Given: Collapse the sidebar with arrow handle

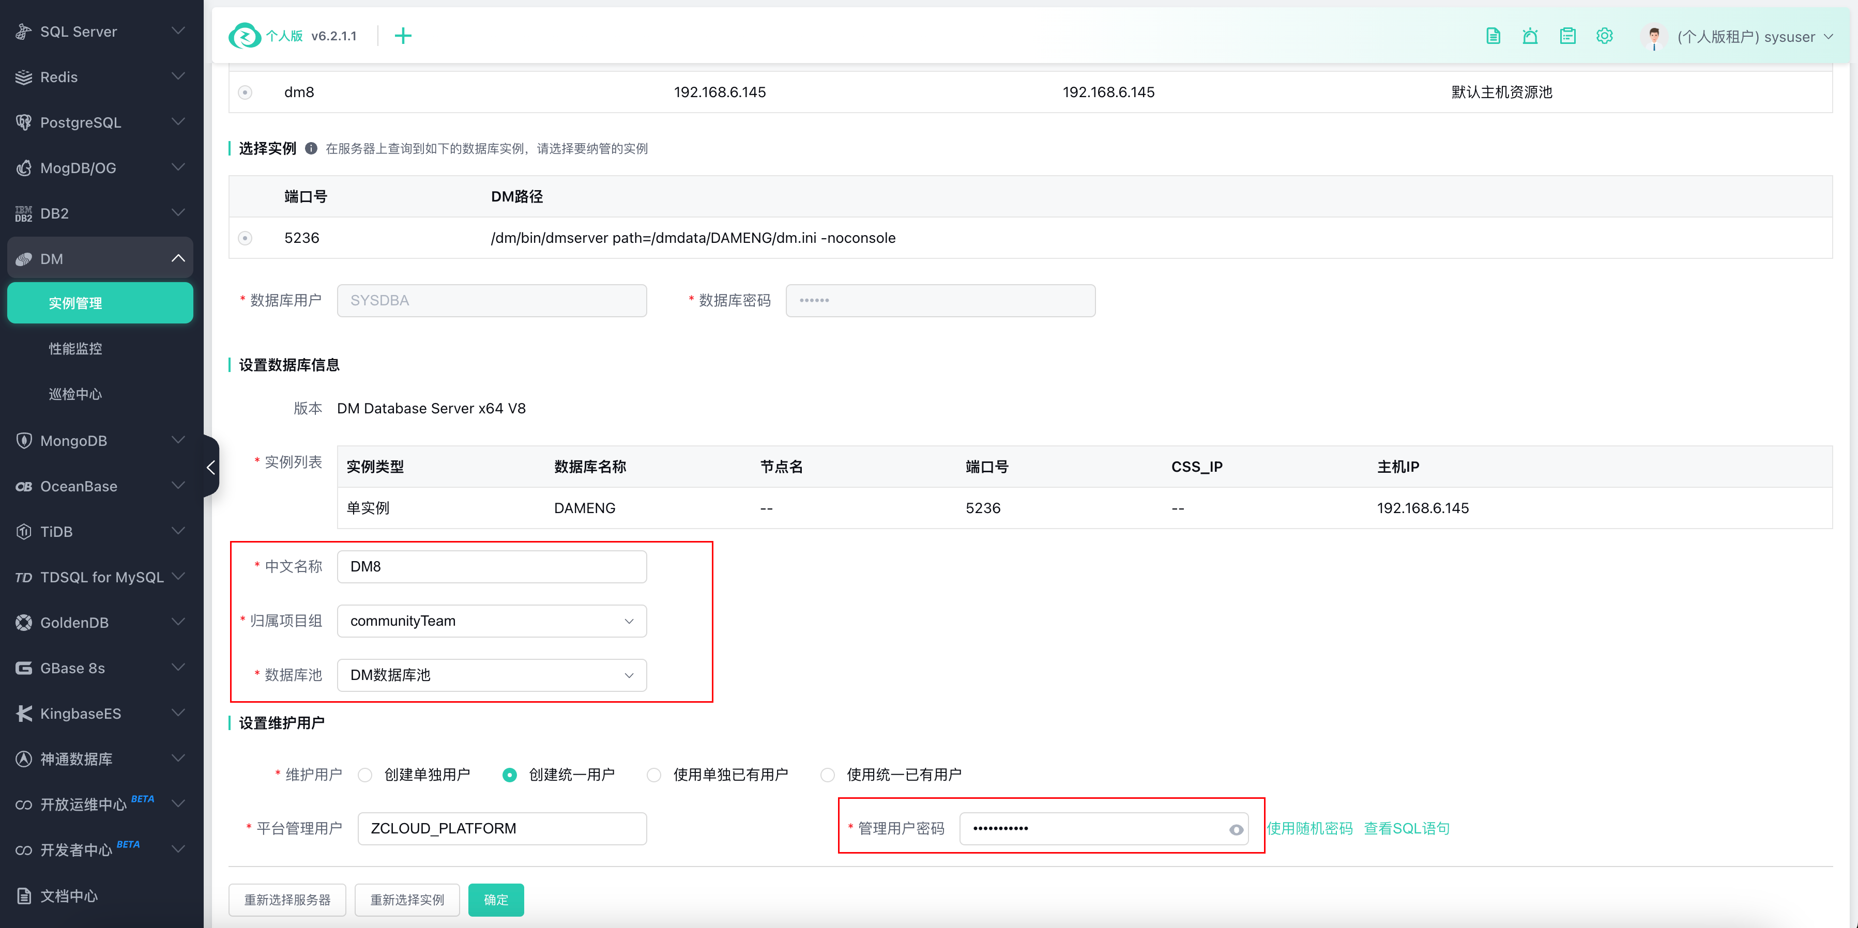Looking at the screenshot, I should tap(210, 467).
